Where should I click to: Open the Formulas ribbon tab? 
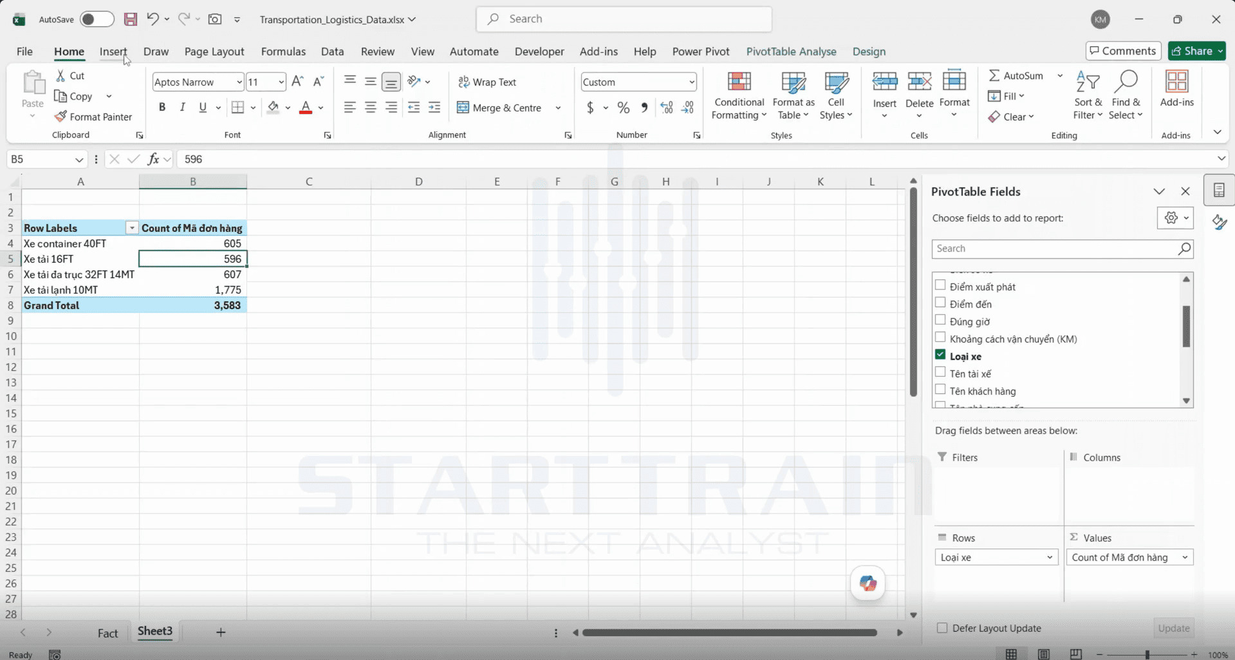click(283, 52)
